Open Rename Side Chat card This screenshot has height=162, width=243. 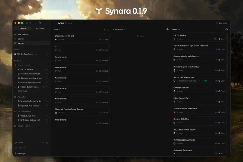point(199,121)
